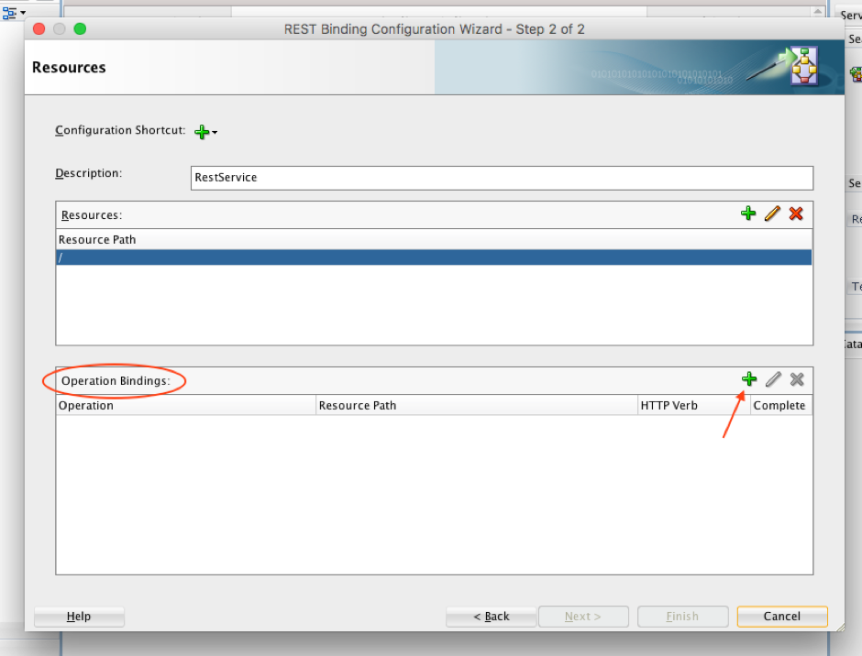Image resolution: width=862 pixels, height=656 pixels.
Task: Delete the selected resource with the red X icon
Action: coord(796,213)
